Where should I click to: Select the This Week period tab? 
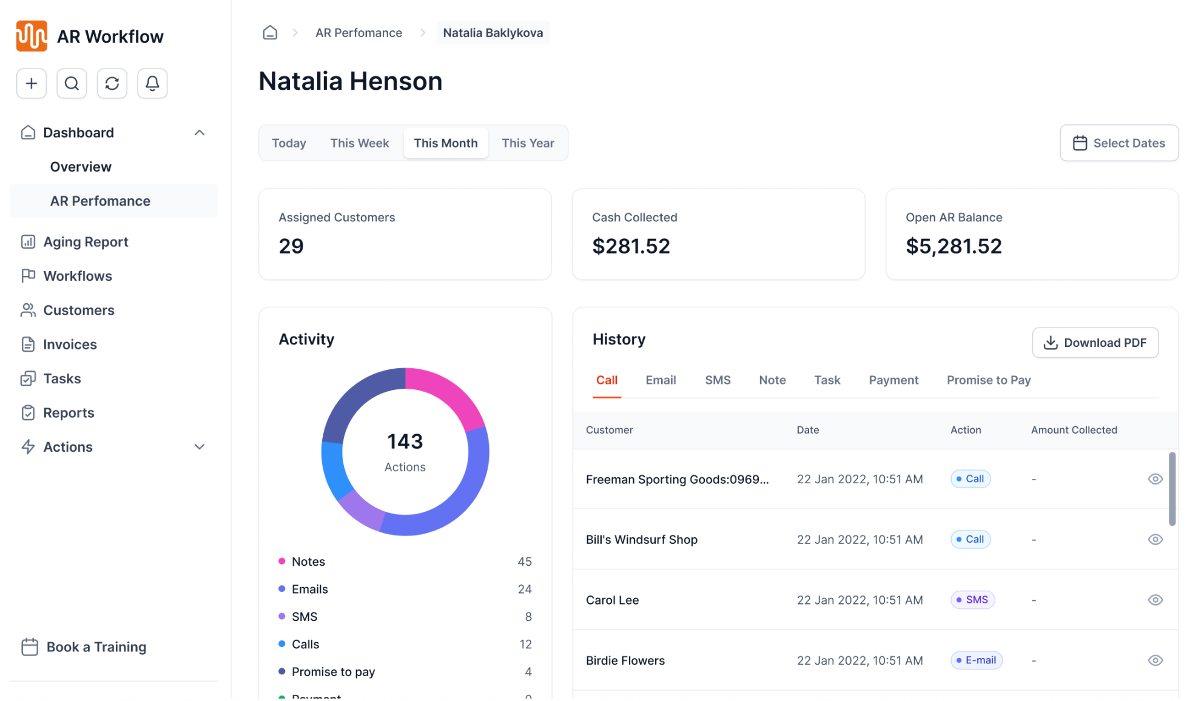click(360, 143)
